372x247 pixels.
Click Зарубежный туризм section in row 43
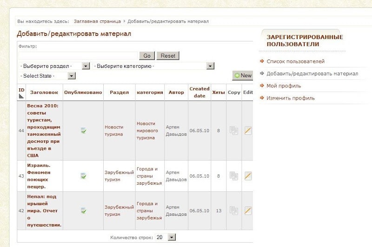coord(120,176)
